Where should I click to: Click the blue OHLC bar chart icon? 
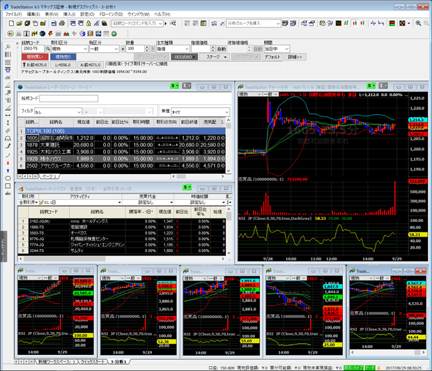373,24
